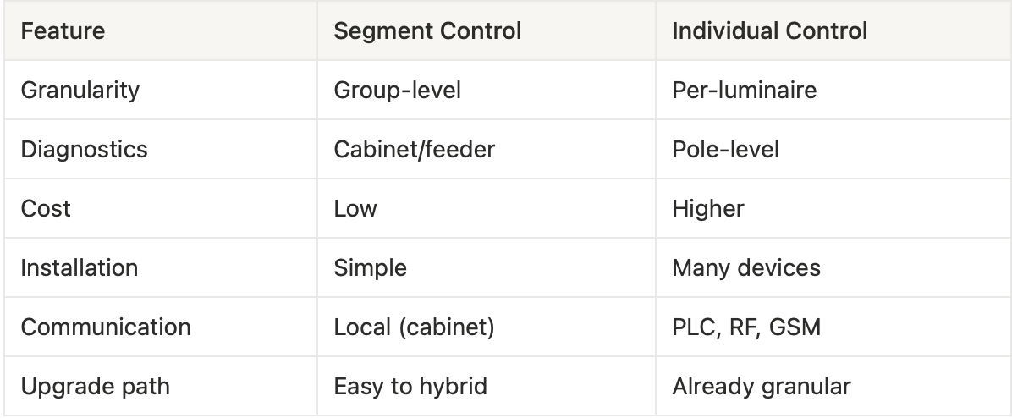This screenshot has width=1012, height=418.
Task: Click the Installation row label
Action: point(79,267)
